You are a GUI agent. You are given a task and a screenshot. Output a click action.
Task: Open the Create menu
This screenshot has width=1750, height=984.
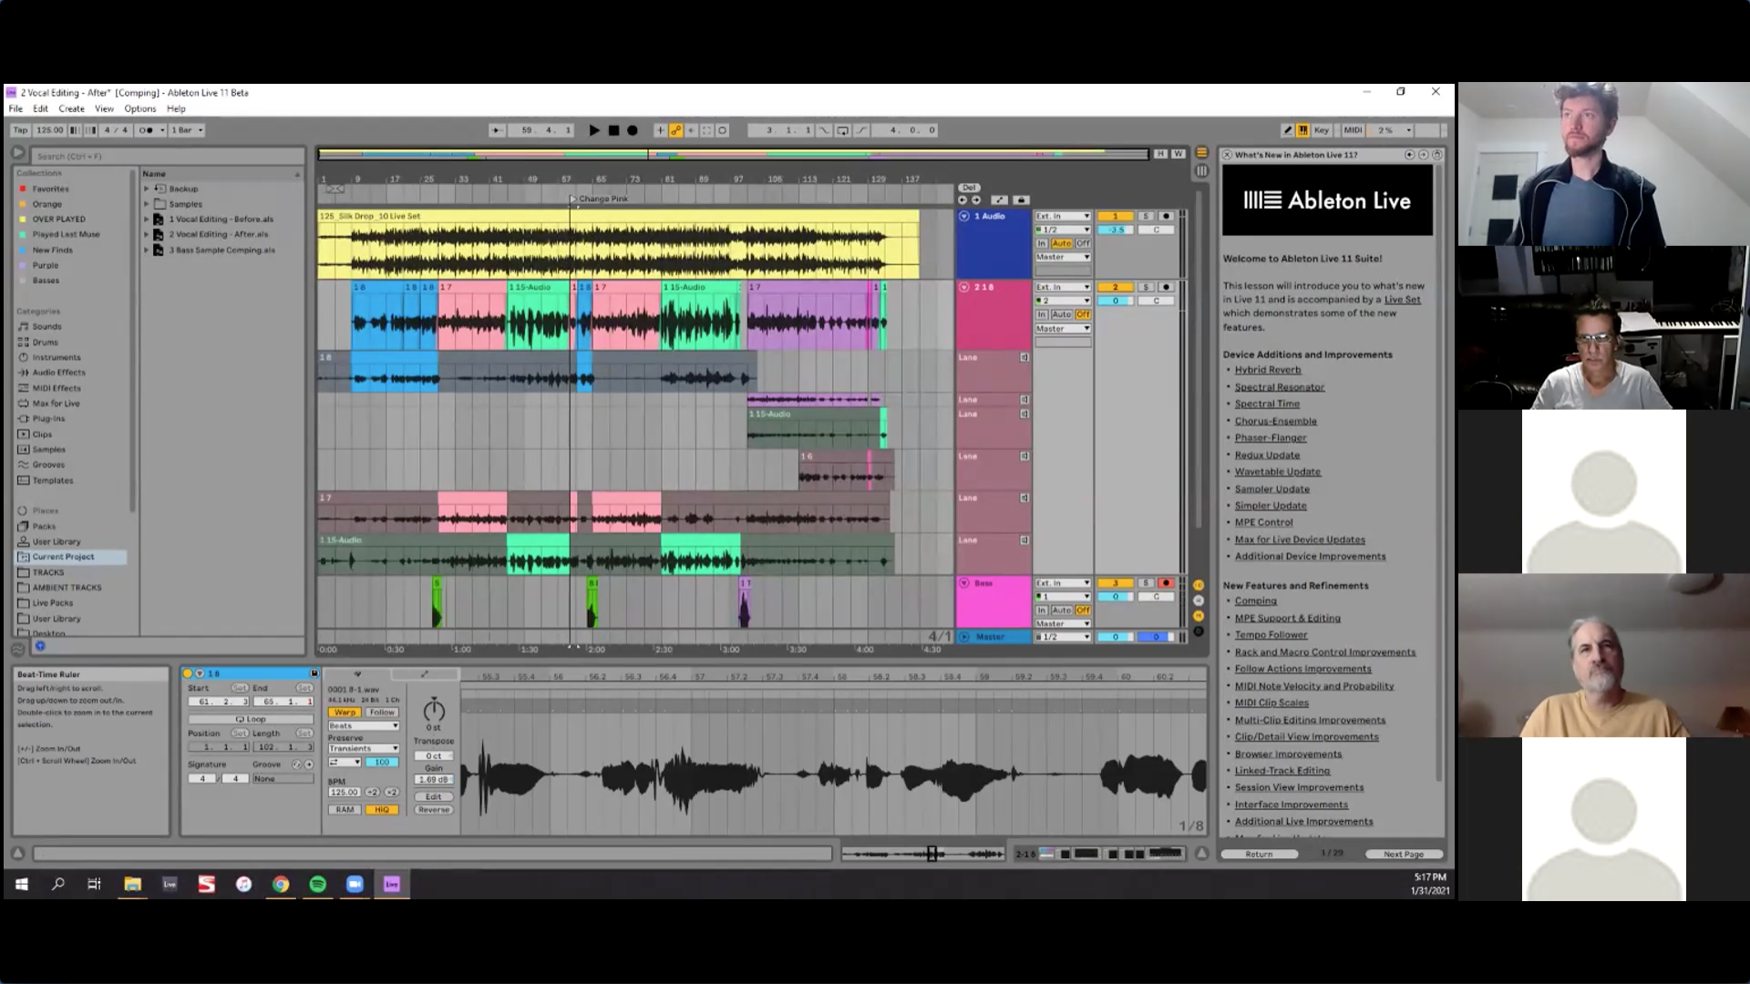click(71, 108)
